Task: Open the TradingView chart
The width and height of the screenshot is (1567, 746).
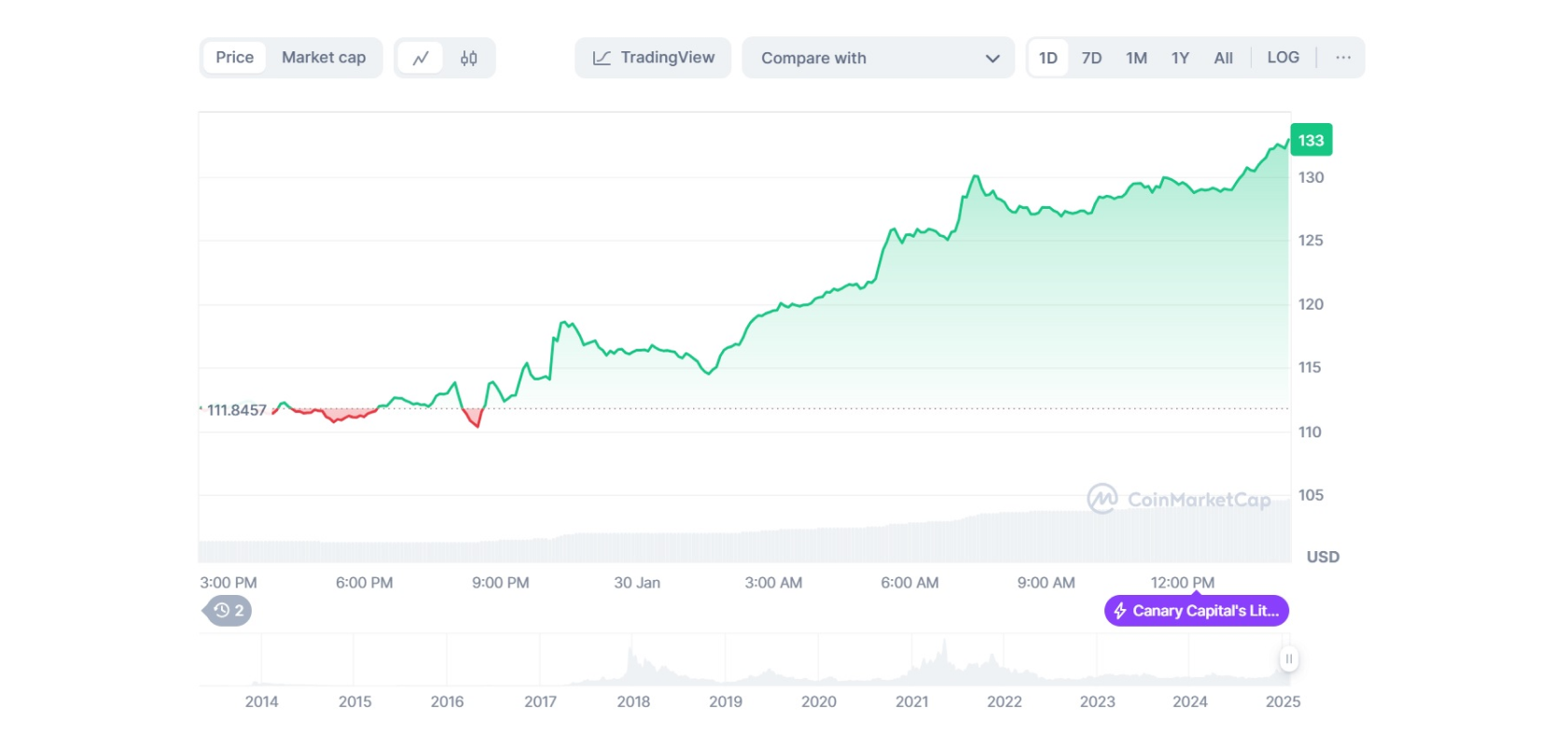Action: click(653, 58)
